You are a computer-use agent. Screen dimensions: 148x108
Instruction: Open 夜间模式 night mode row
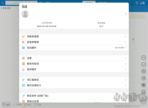74,69
